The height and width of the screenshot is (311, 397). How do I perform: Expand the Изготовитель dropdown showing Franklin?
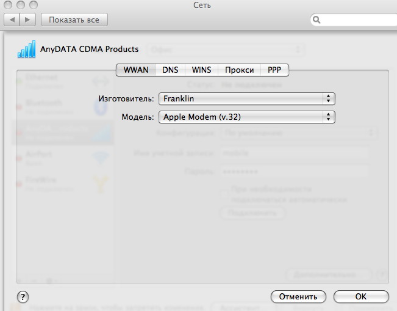pos(246,98)
